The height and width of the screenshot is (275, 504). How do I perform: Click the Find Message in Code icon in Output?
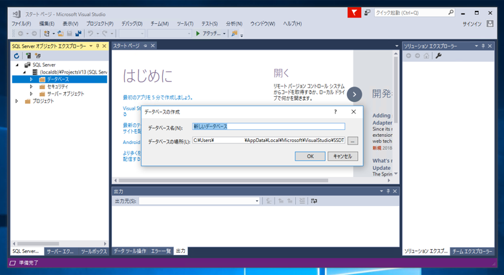(x=269, y=201)
